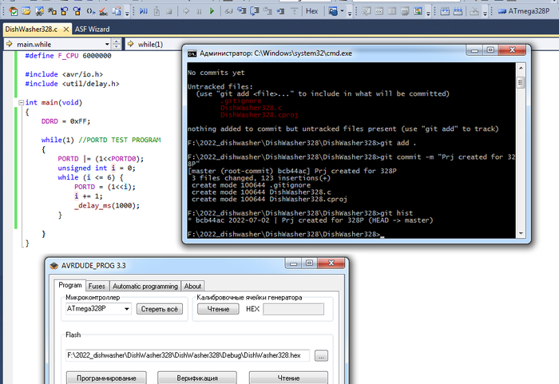Click the open folder icon in the toolbar
Viewport: 559px width, 384px height.
(x=26, y=12)
